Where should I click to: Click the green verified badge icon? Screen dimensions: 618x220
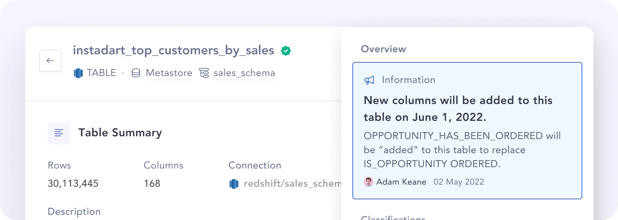pyautogui.click(x=286, y=51)
